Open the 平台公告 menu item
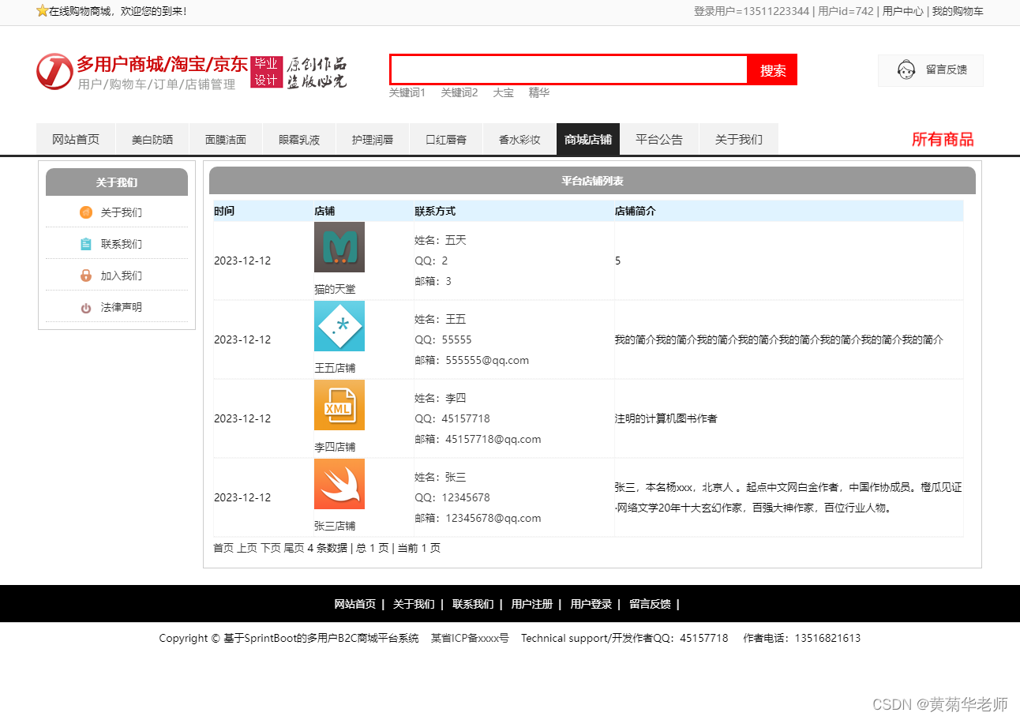Viewport: 1020px width, 720px height. pyautogui.click(x=662, y=138)
